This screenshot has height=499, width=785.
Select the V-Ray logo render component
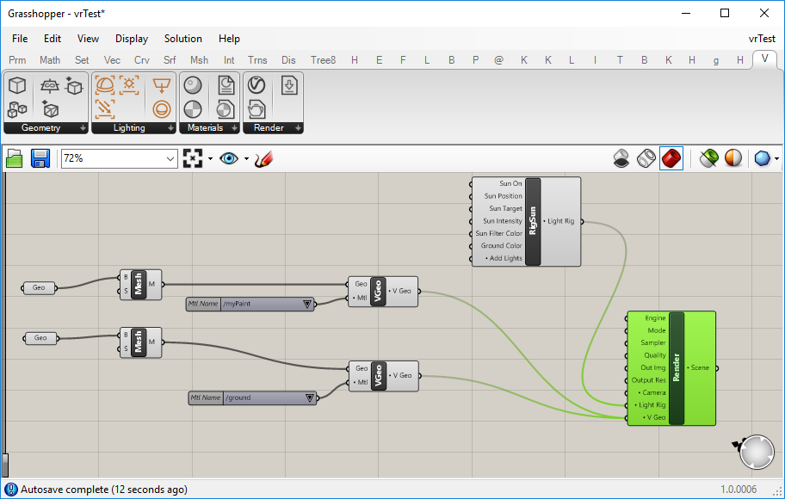point(257,85)
